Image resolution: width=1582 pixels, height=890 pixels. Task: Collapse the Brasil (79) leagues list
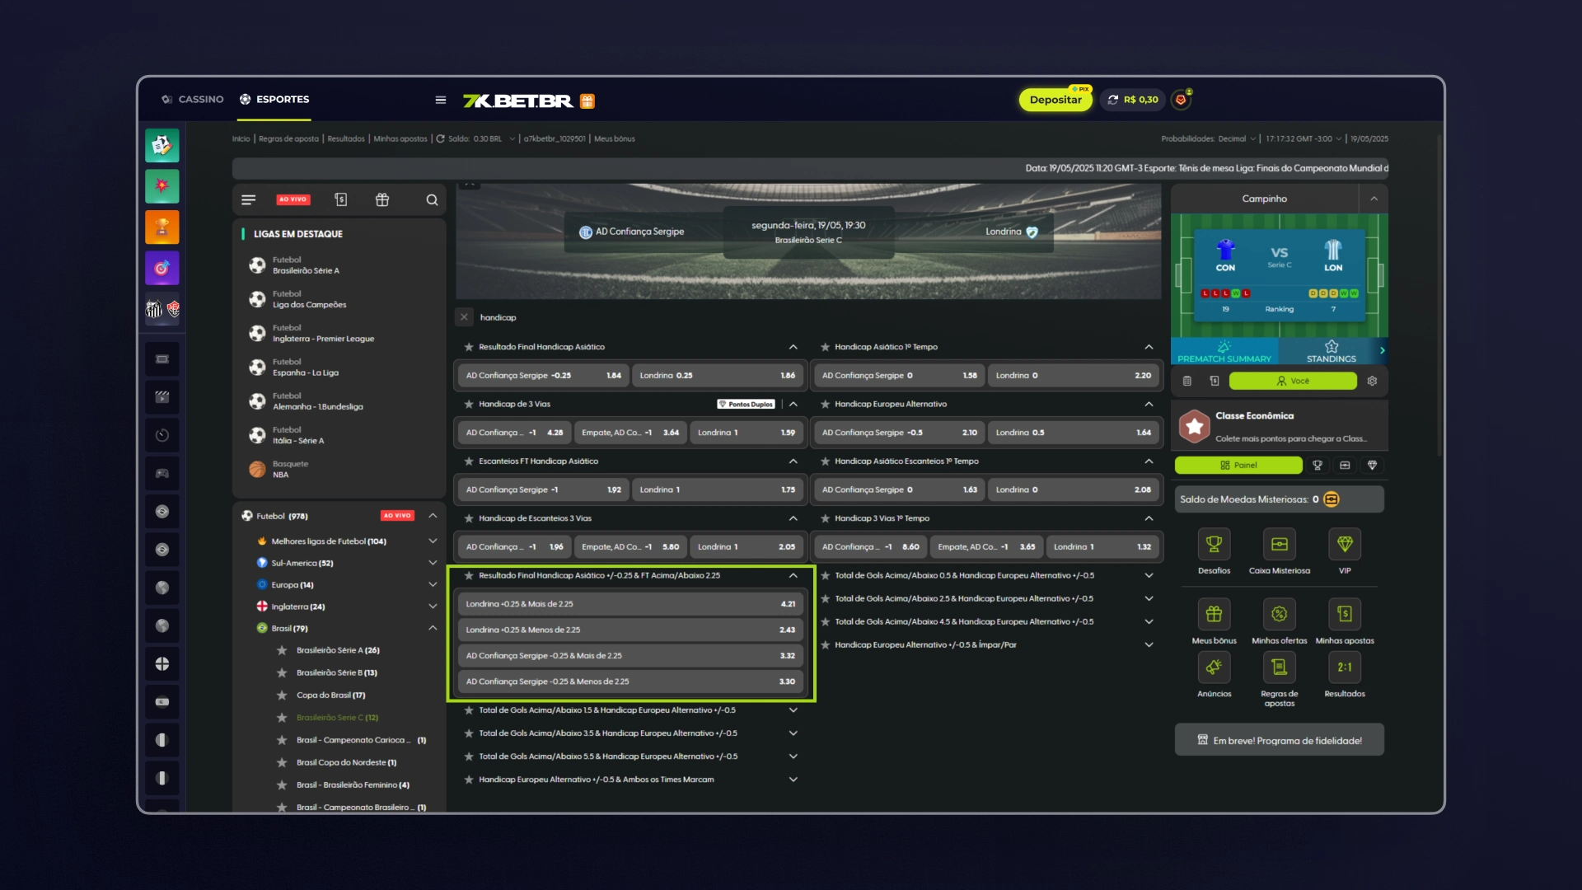click(x=433, y=628)
